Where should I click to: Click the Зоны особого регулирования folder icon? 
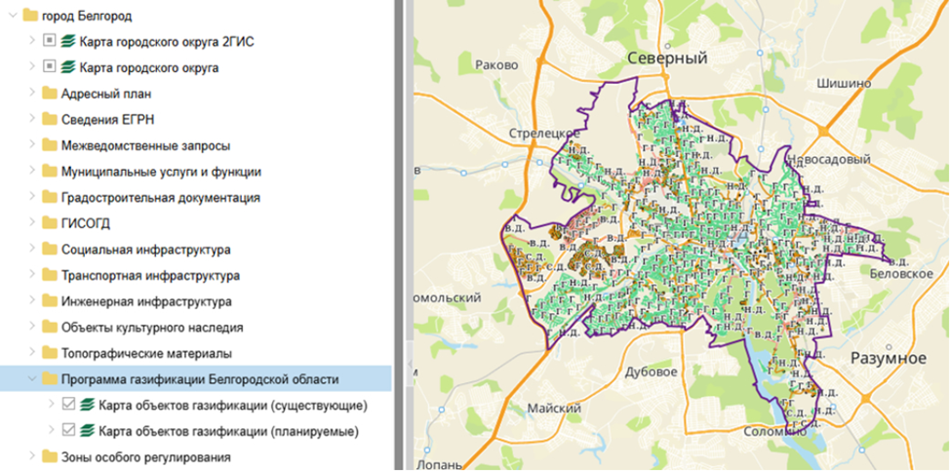click(50, 457)
